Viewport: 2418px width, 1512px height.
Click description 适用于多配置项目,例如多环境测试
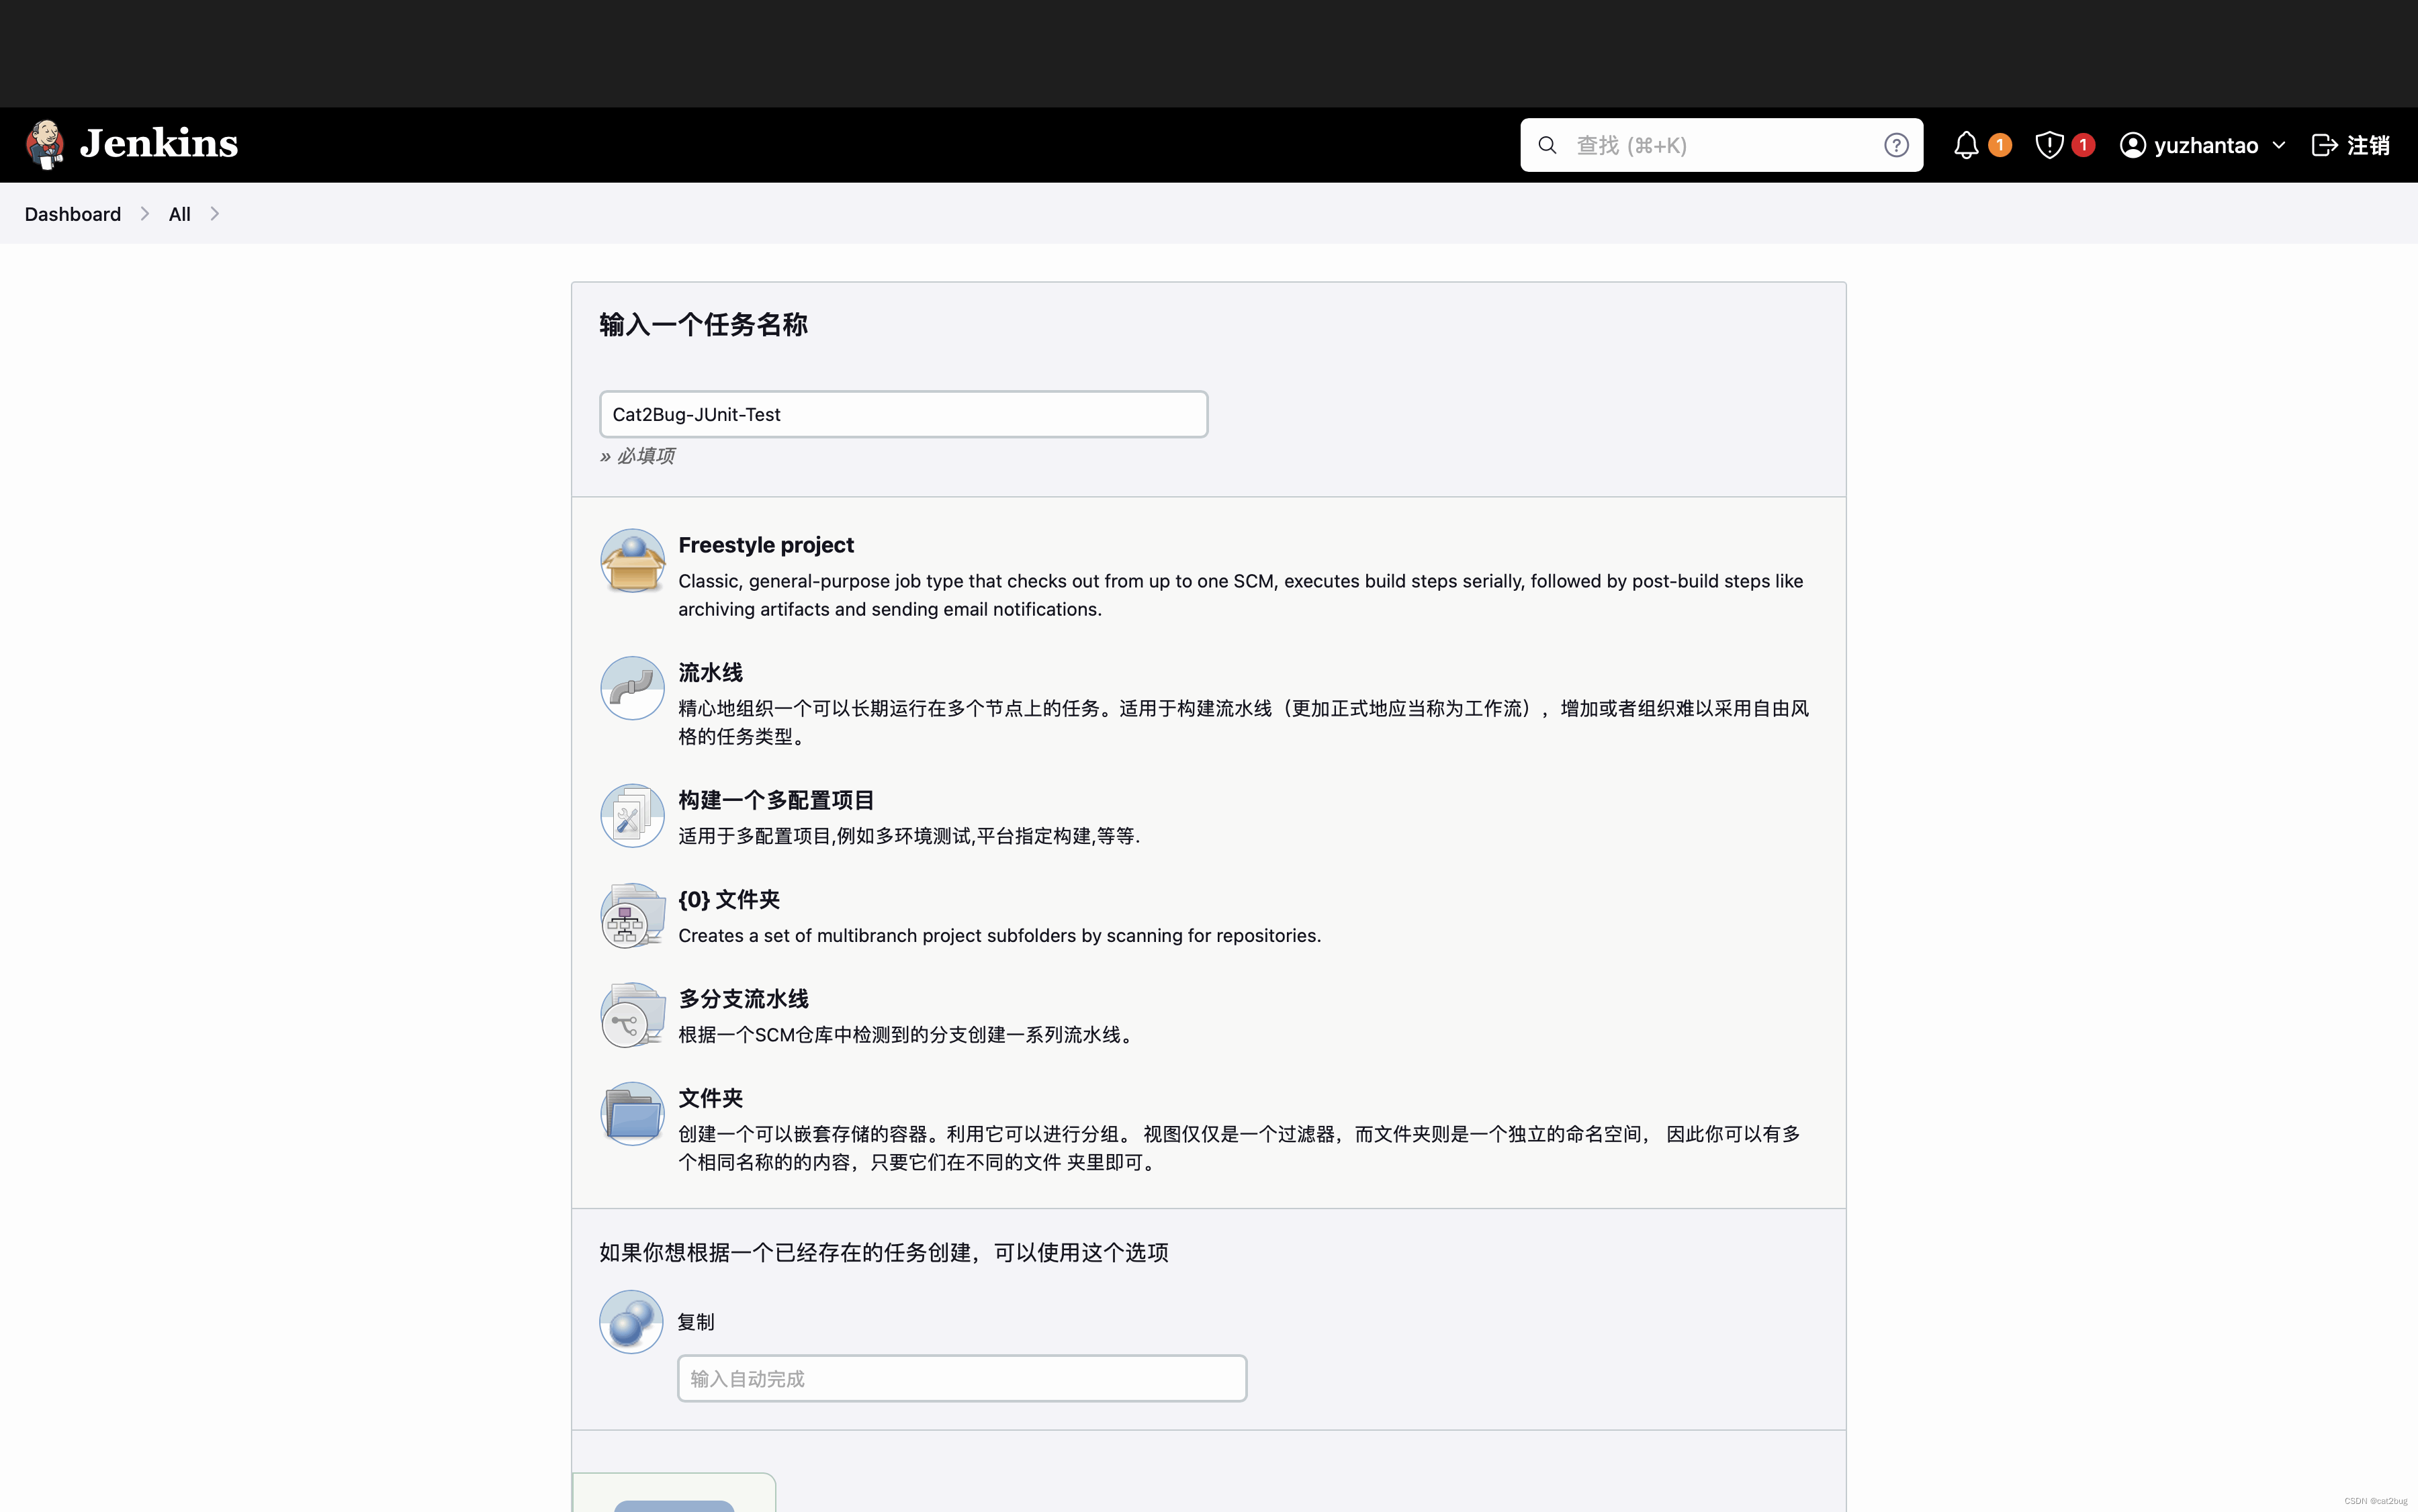click(908, 836)
